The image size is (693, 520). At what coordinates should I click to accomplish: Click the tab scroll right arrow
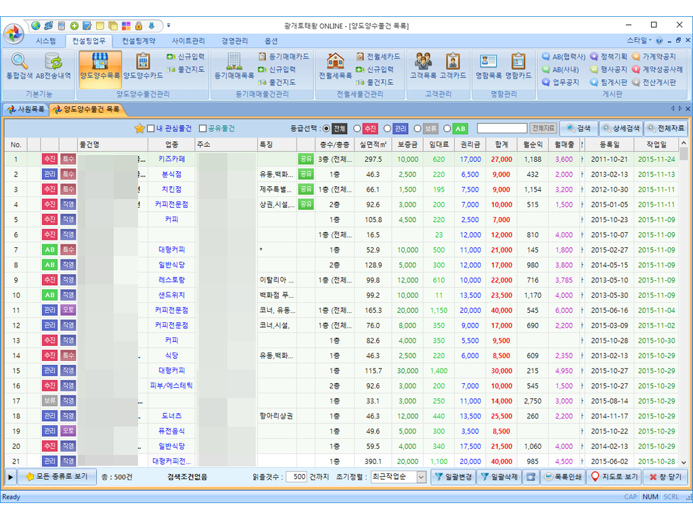(x=680, y=108)
